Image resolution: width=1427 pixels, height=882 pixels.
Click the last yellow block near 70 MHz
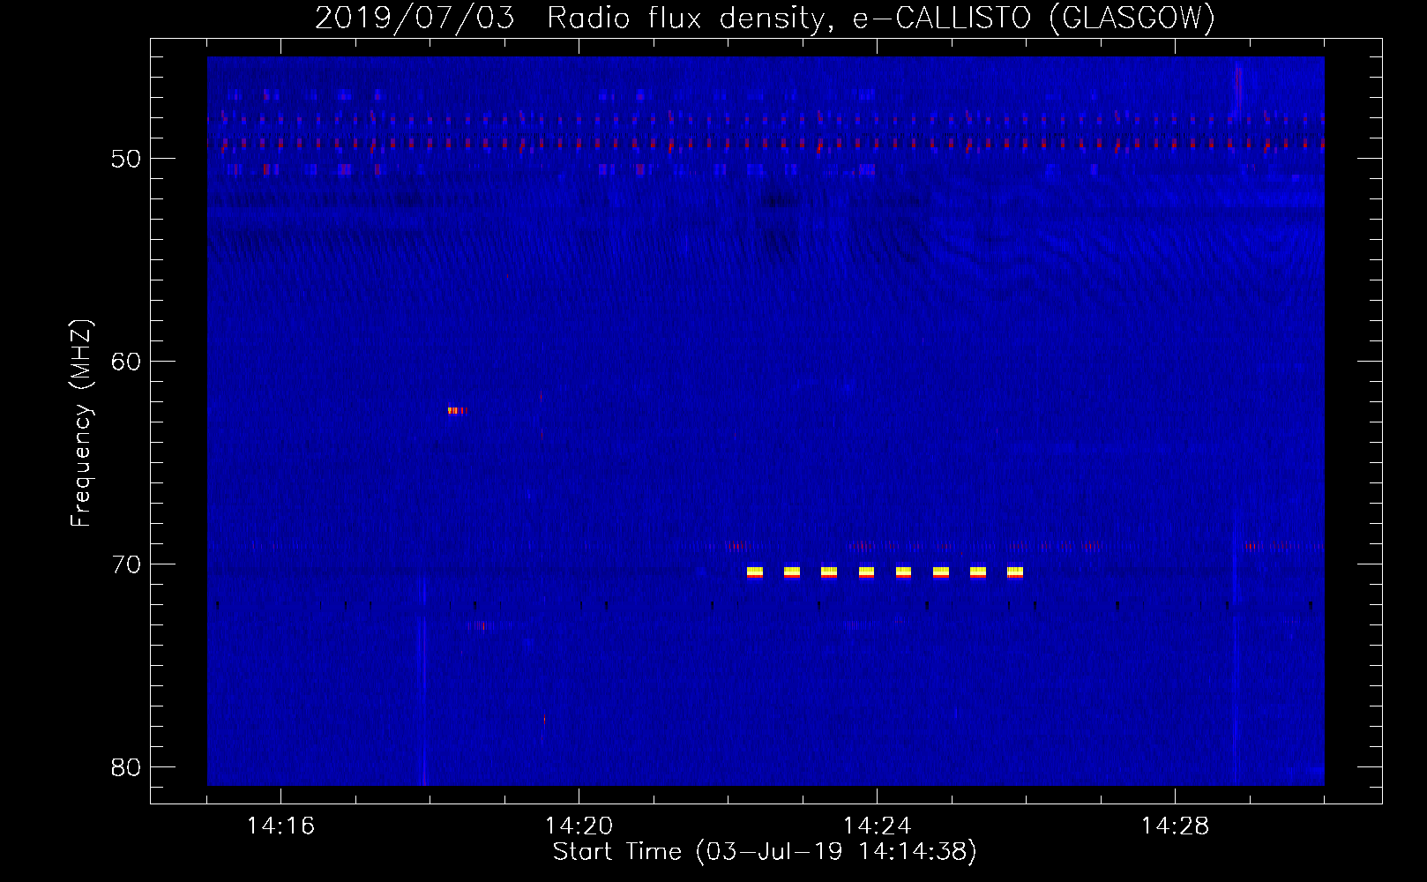coord(1015,572)
